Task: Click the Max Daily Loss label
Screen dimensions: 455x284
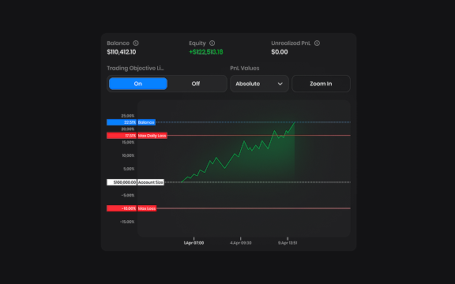Action: (152, 136)
